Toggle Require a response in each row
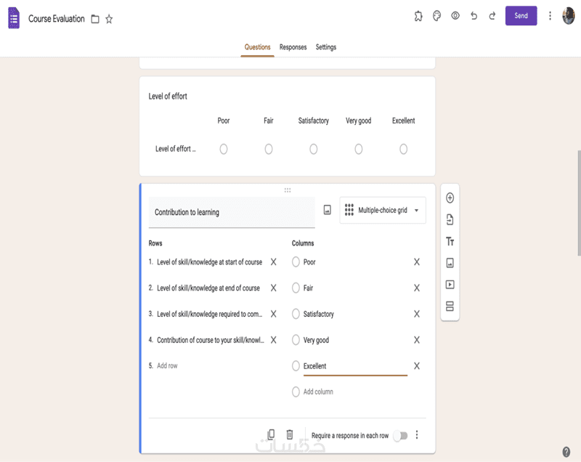 (401, 436)
